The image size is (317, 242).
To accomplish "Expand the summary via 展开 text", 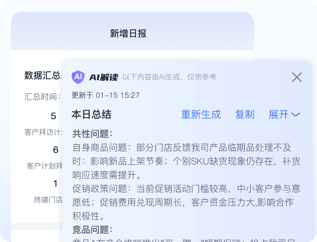I will pyautogui.click(x=278, y=115).
